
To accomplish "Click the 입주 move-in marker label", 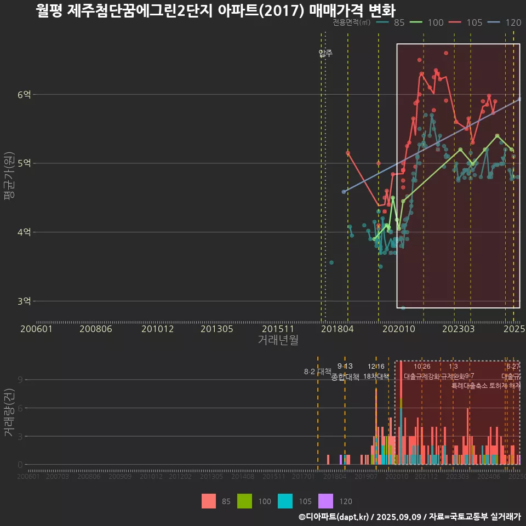I will tap(325, 53).
